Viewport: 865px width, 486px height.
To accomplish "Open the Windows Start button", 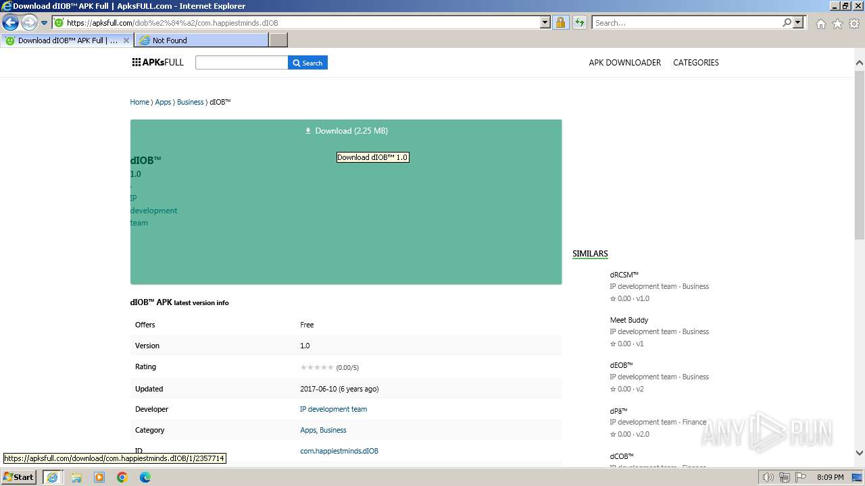I will coord(19,477).
